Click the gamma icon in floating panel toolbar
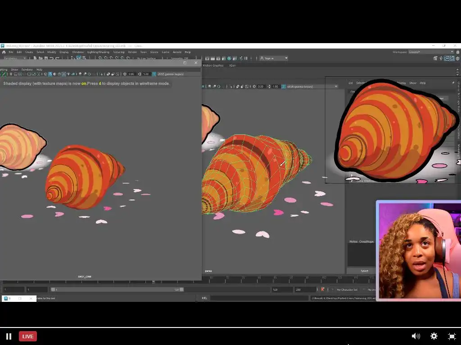 [x=140, y=74]
